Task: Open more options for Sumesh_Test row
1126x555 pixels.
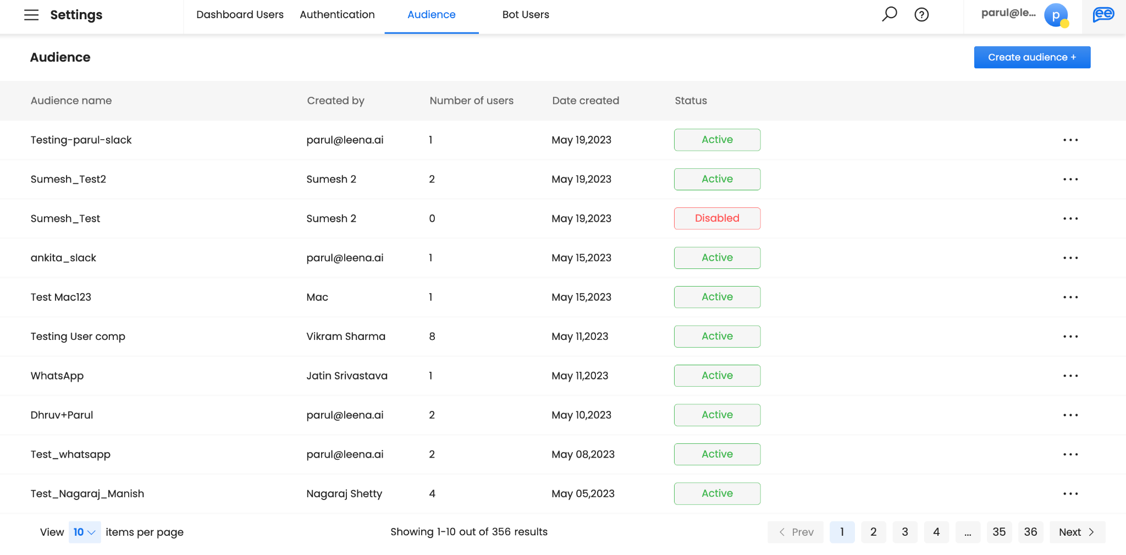Action: point(1070,218)
